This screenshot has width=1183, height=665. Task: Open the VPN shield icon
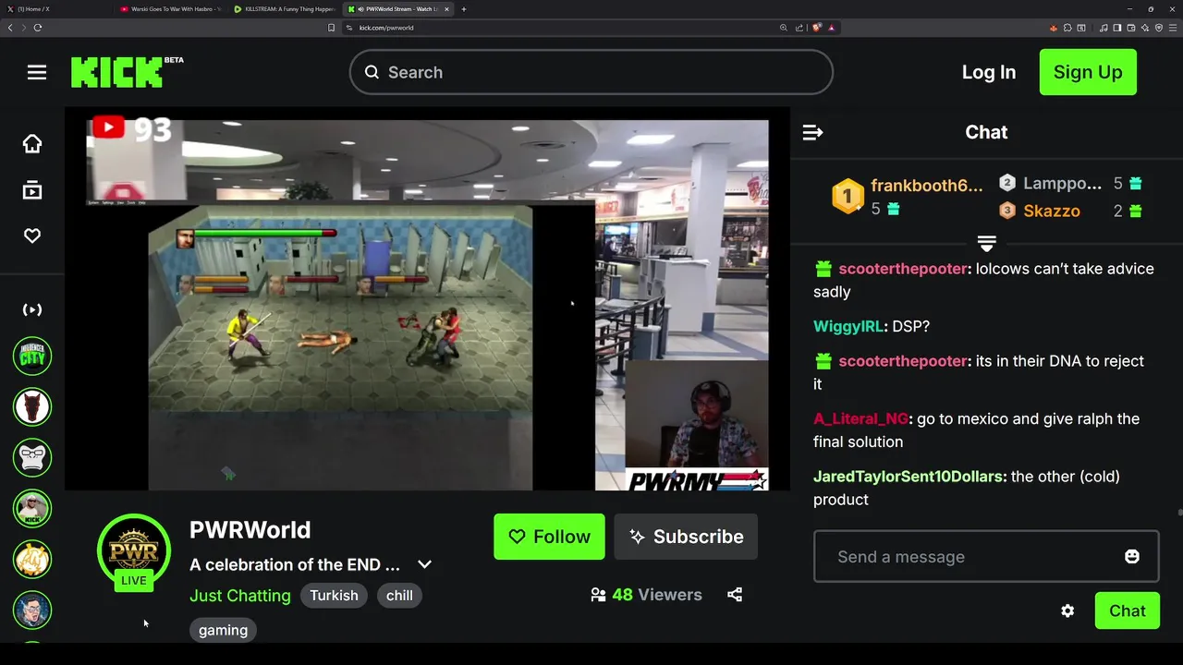click(x=1159, y=28)
